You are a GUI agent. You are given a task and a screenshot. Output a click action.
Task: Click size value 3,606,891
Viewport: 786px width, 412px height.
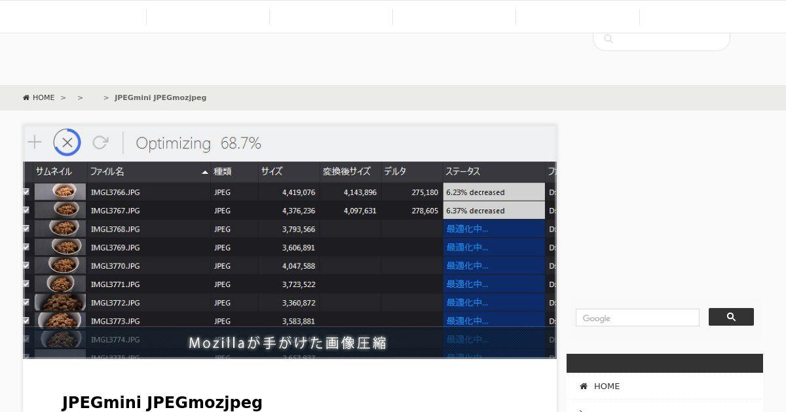pos(299,247)
